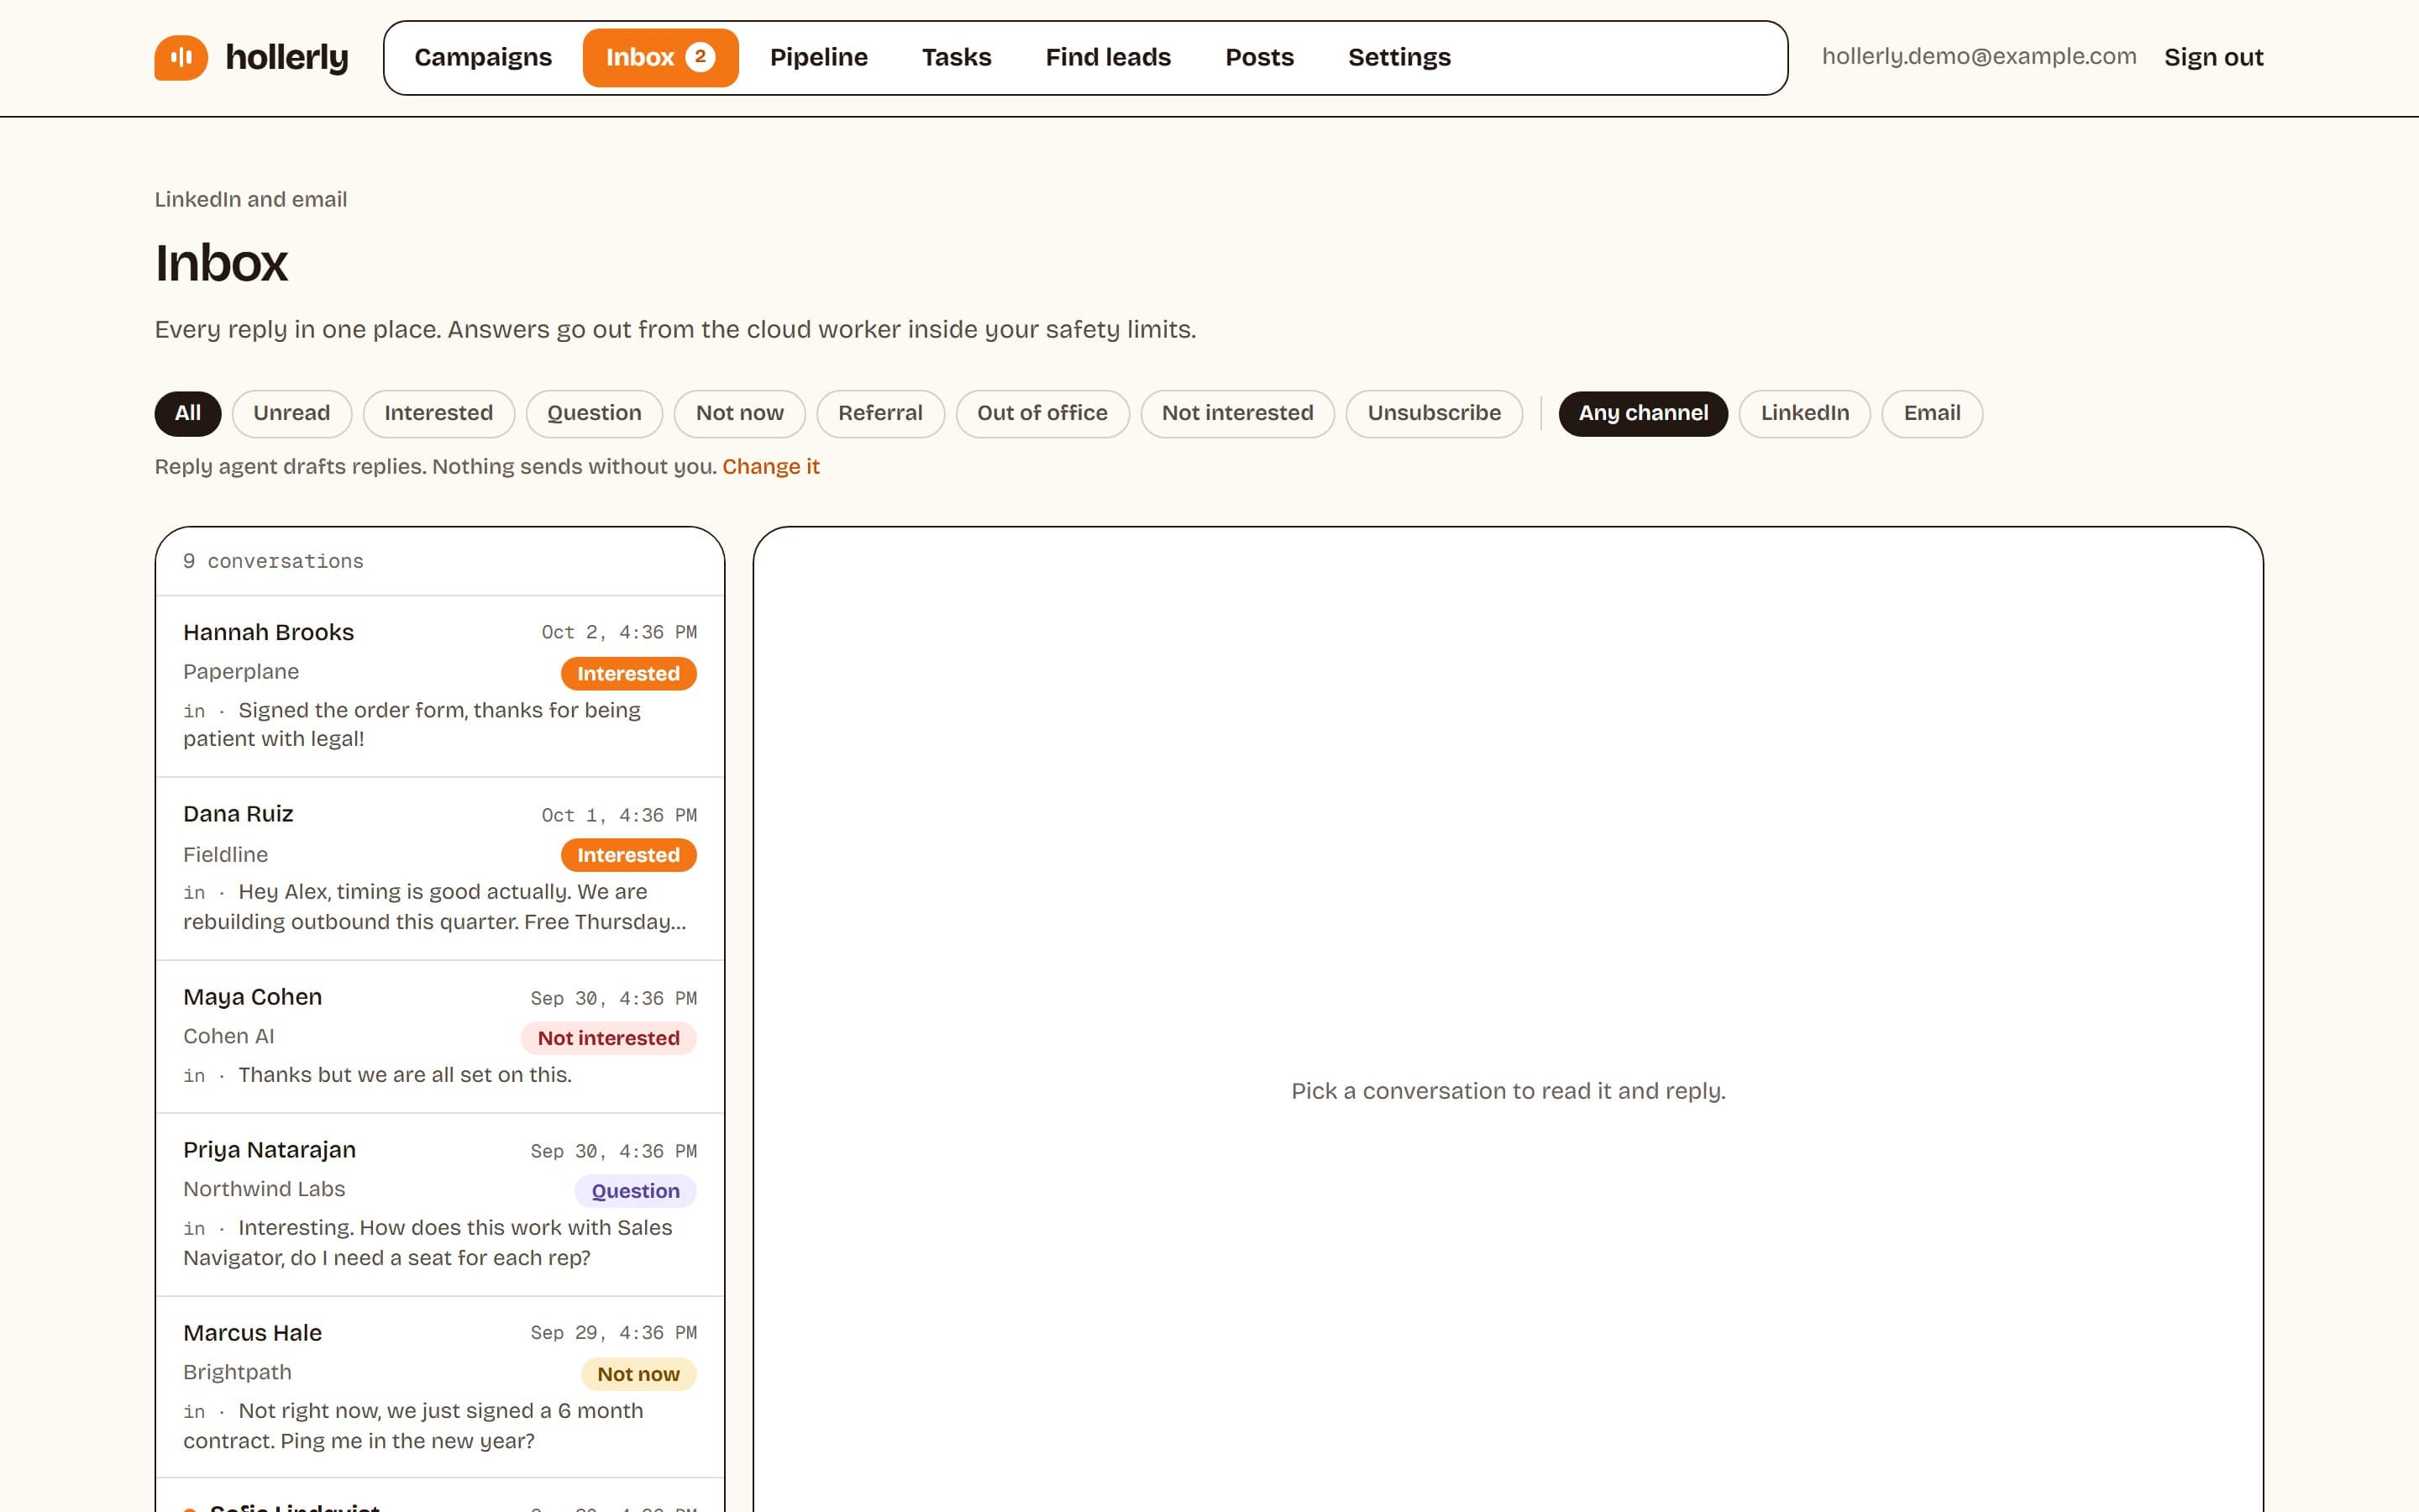Open the Pipeline nav item
This screenshot has height=1512, width=2419.
(x=819, y=57)
